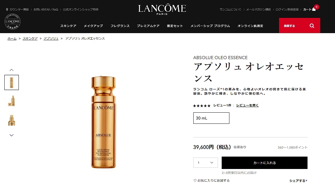Viewport: 335px width, 186px height.
Task: Show previous thumbnails with up chevron
Action: (x=11, y=70)
